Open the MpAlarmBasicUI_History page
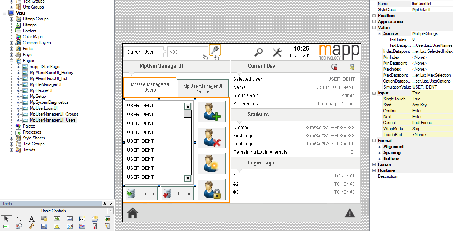Screen dimensions: 453x231 pyautogui.click(x=52, y=73)
